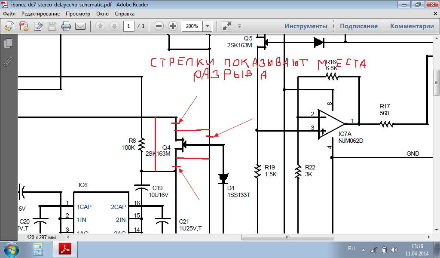Open toolbar customization small arrow dropdown
Viewport: 440px width, 258px height.
point(239,26)
